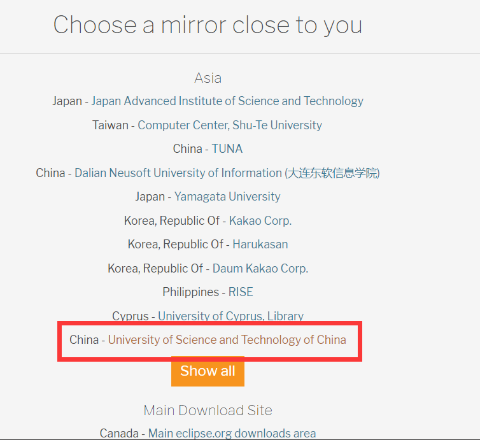Select the Yamagata University mirror
Screen dimensions: 480x440
[227, 197]
